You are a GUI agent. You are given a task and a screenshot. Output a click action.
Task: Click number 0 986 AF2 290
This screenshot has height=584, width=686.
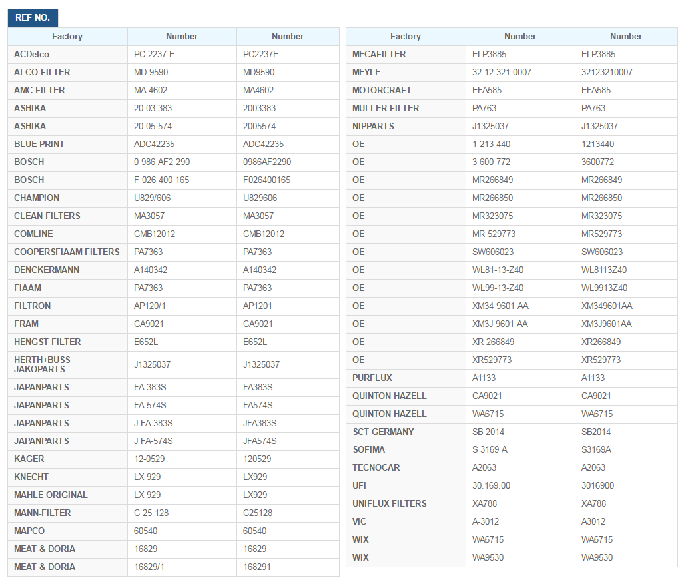coord(162,162)
